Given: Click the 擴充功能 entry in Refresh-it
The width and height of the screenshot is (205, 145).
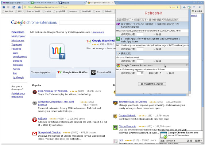Looking at the screenshot, I should (x=152, y=53).
